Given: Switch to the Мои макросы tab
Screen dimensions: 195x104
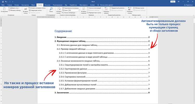Looking at the screenshot, I should (x=83, y=5).
